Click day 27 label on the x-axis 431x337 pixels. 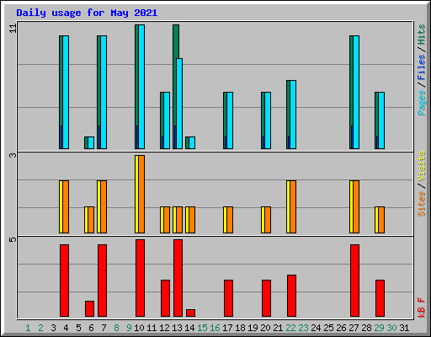click(354, 328)
